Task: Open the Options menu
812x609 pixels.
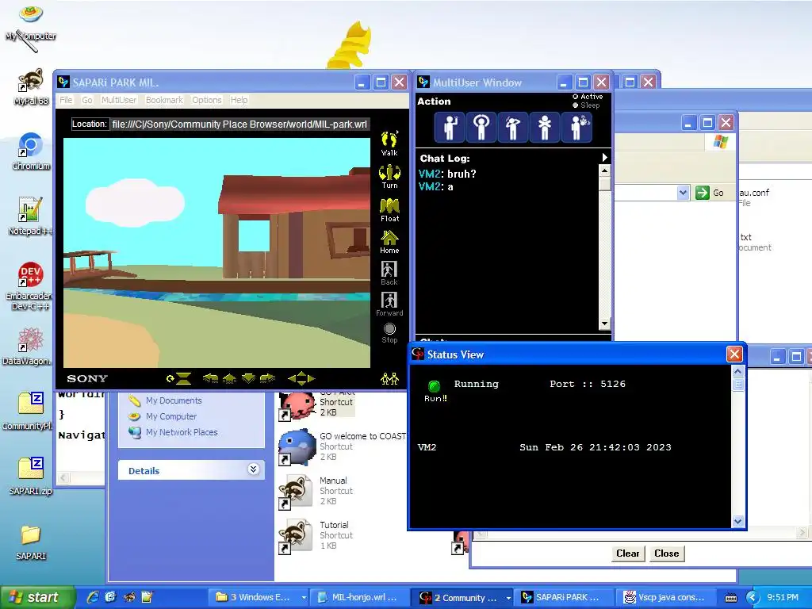Action: tap(207, 100)
